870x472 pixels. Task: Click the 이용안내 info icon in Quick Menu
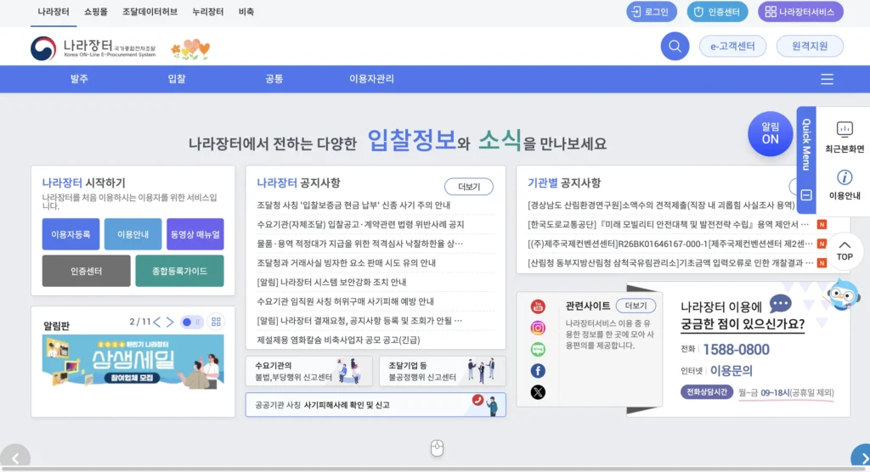click(845, 185)
